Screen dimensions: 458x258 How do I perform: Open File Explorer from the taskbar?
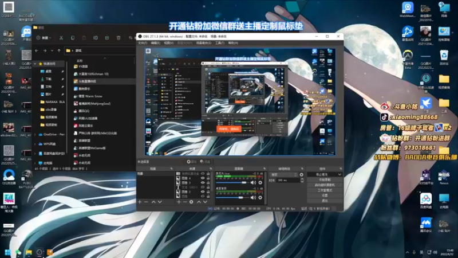click(x=29, y=252)
